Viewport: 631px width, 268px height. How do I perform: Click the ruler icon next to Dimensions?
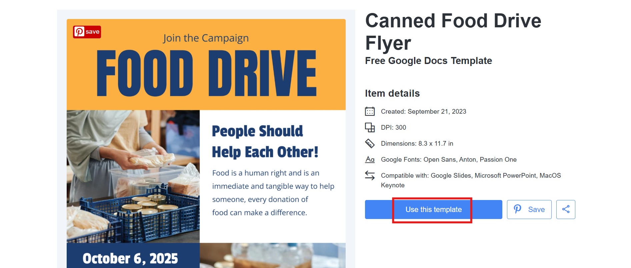click(370, 143)
